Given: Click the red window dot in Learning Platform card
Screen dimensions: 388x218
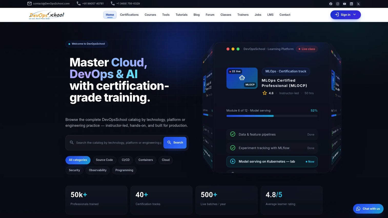Looking at the screenshot, I should pos(228,49).
